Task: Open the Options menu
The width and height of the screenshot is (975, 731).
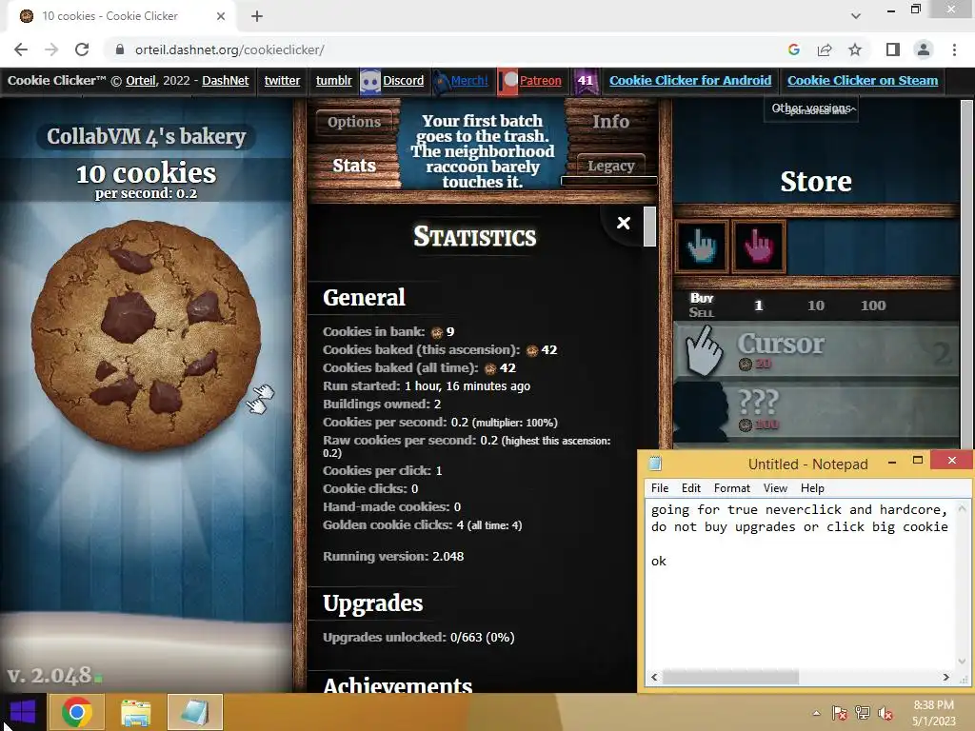Action: pyautogui.click(x=354, y=122)
